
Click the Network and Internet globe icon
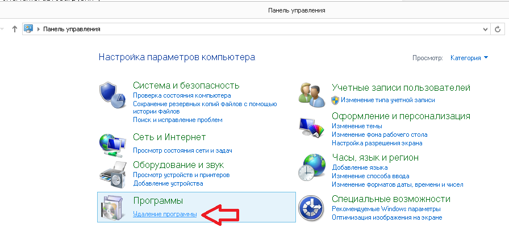(112, 145)
